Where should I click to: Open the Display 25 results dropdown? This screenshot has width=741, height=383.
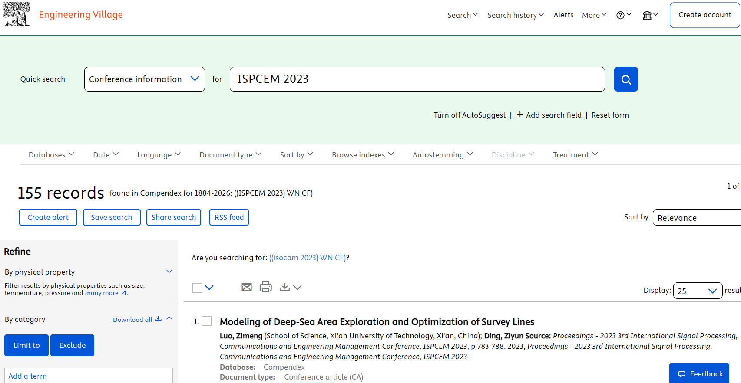click(x=698, y=291)
